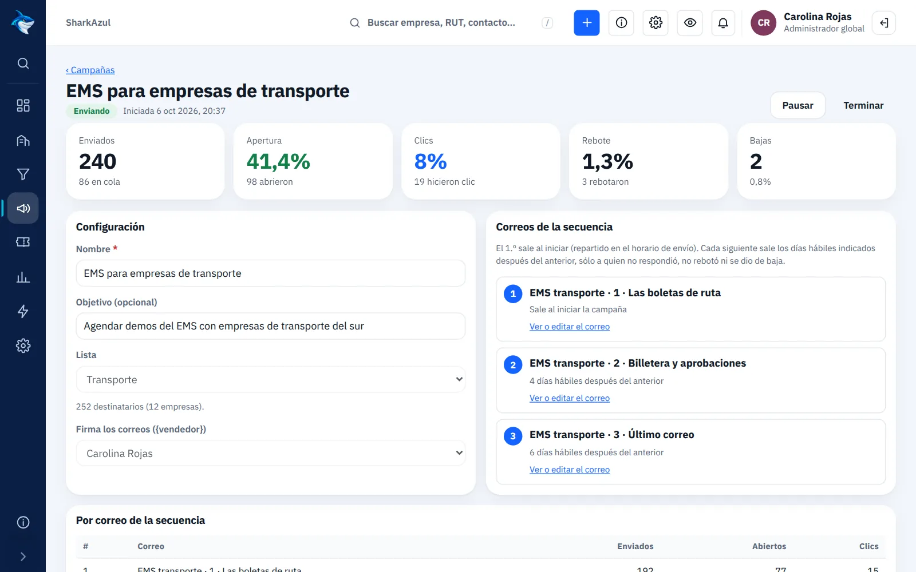Toggle the eye view icon in top bar
This screenshot has height=572, width=916.
coord(690,23)
